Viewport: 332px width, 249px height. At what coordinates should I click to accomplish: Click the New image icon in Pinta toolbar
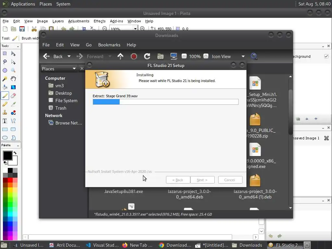click(5, 29)
